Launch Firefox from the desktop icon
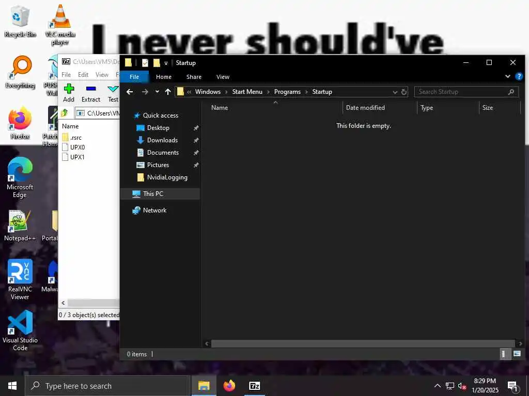529x396 pixels. tap(20, 123)
